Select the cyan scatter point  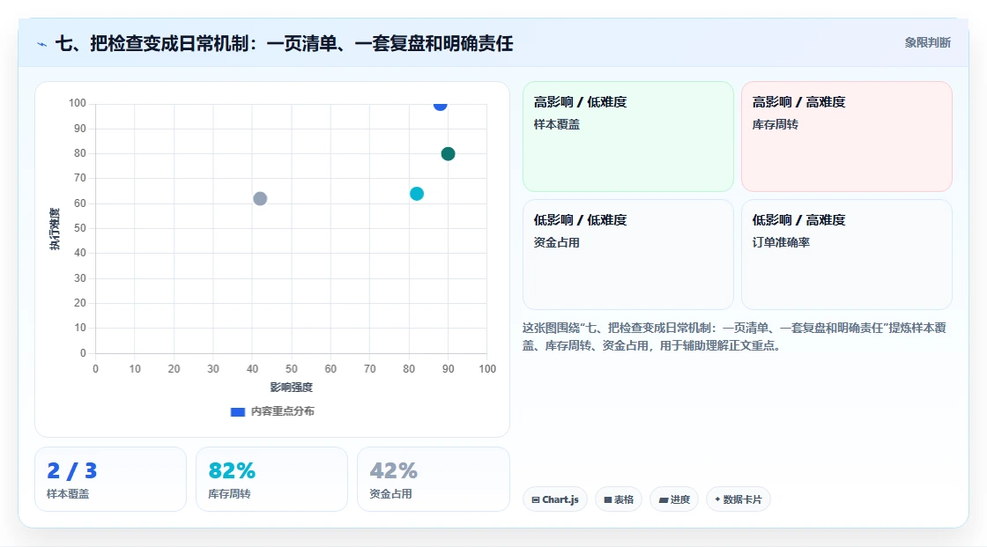point(417,194)
